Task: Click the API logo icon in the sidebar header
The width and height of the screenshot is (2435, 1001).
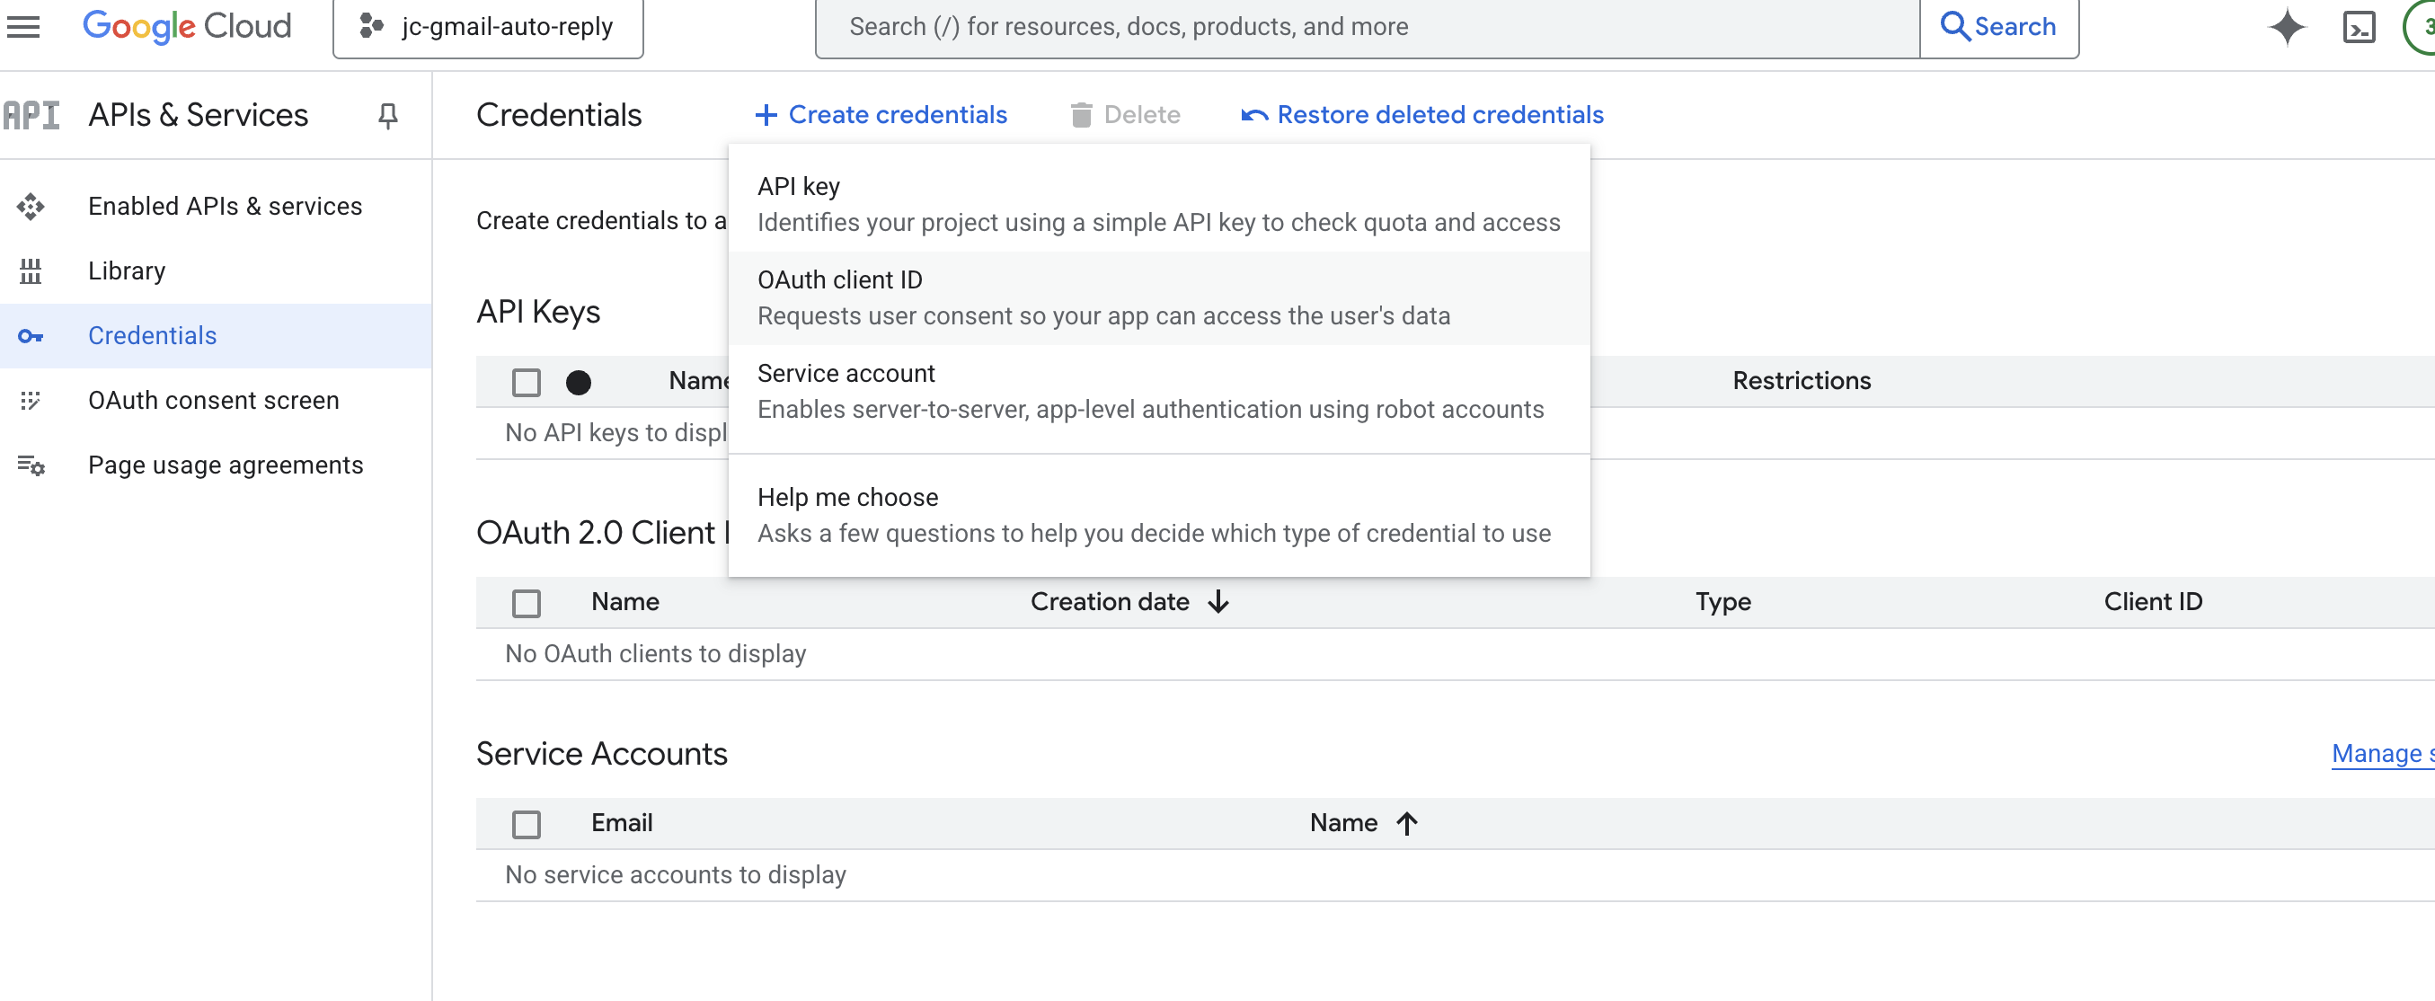Action: [x=31, y=115]
